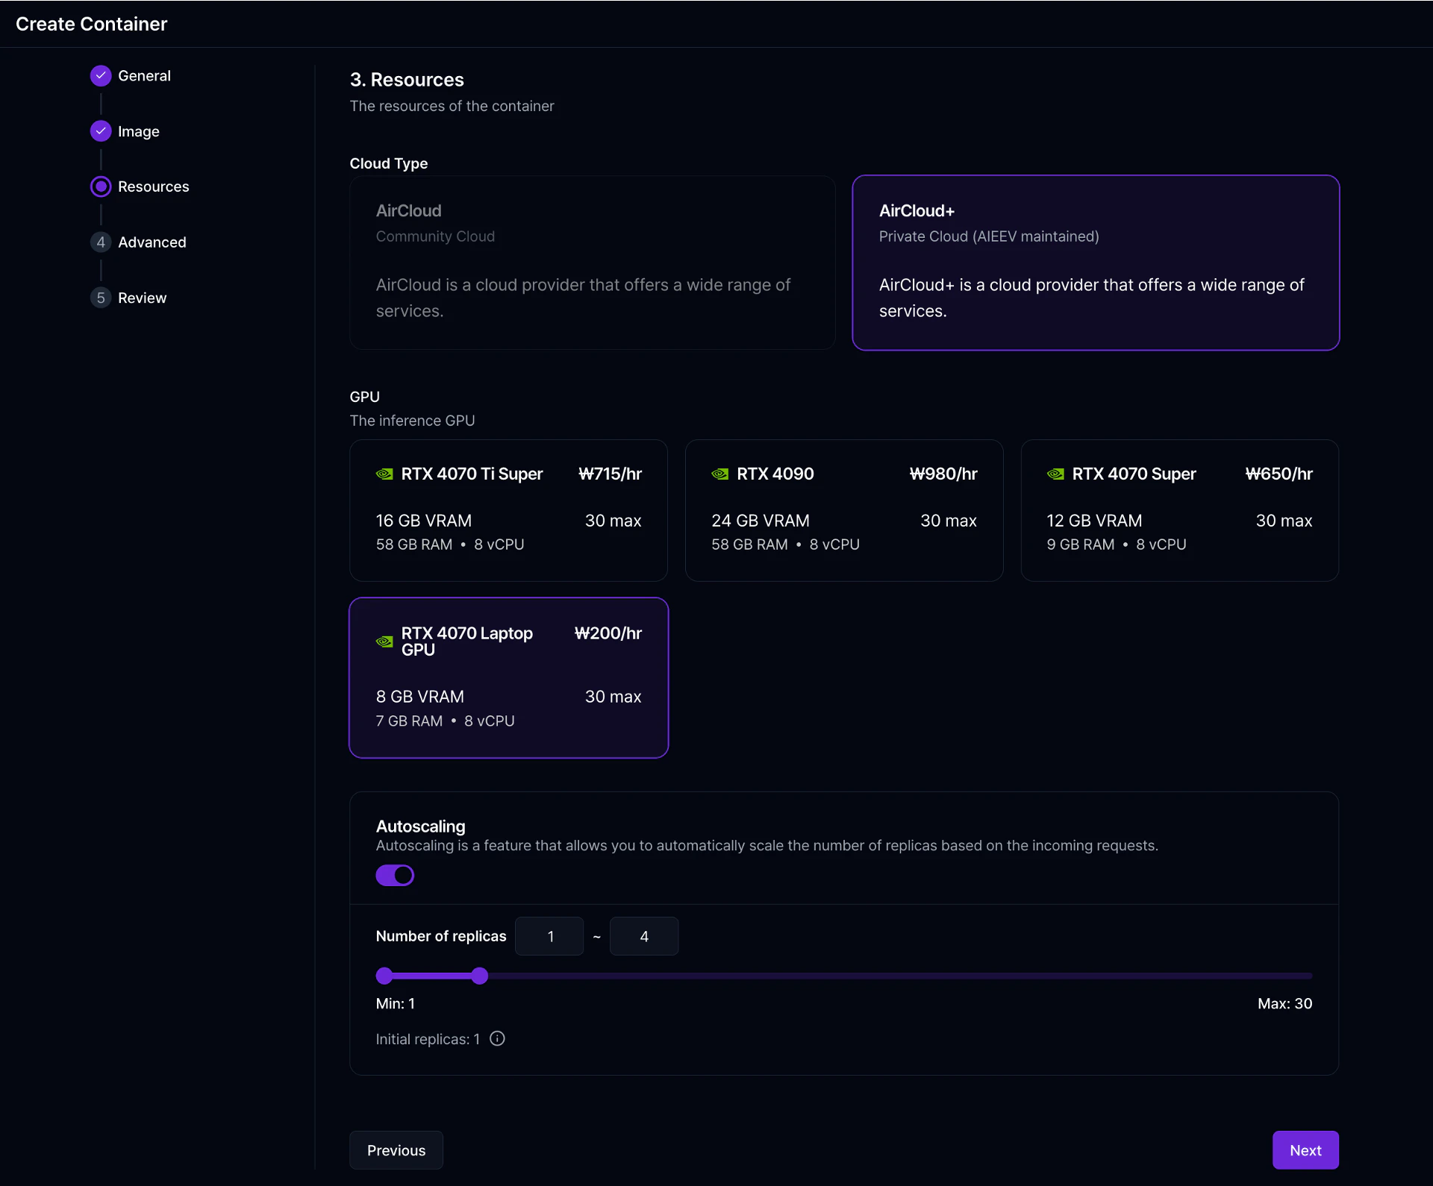
Task: Click the Previous button
Action: 396,1149
